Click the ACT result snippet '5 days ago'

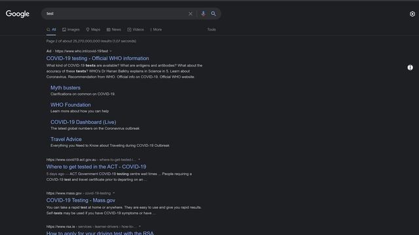pyautogui.click(x=119, y=177)
